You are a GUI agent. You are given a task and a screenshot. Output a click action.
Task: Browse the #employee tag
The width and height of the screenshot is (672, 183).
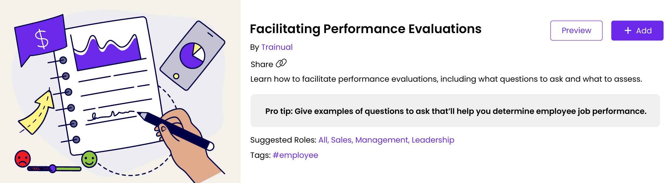point(295,155)
